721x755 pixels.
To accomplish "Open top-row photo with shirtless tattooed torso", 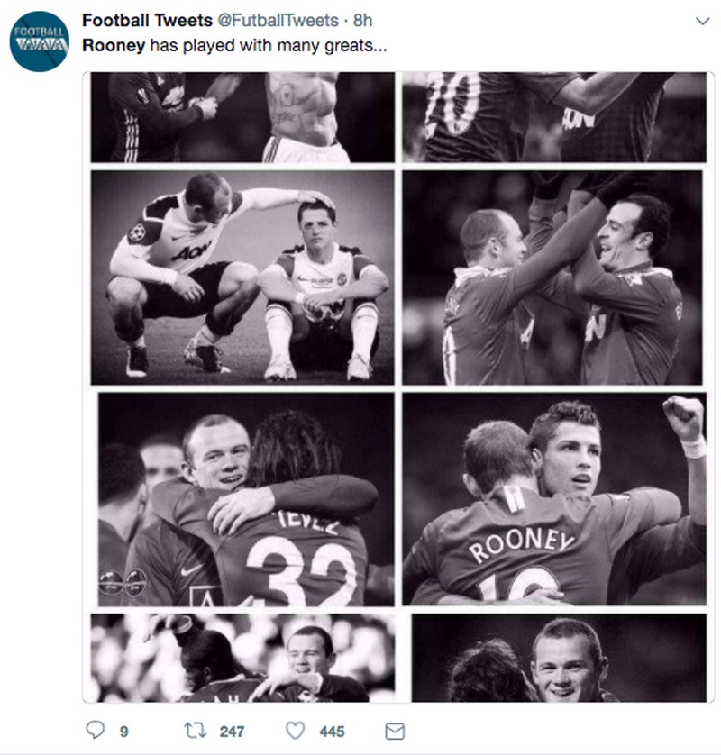I will coord(242,118).
